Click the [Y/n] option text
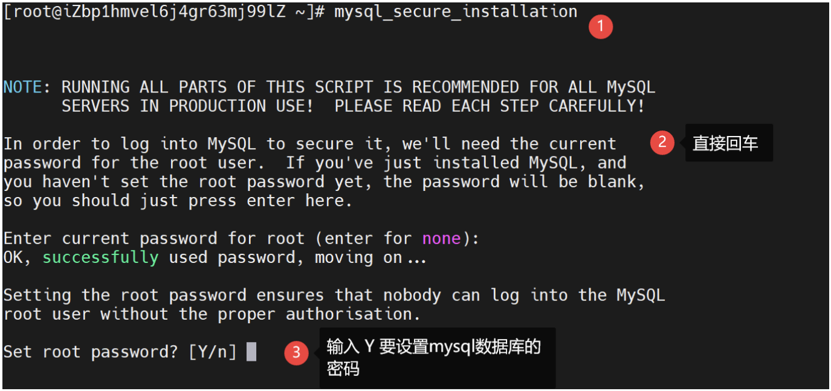The image size is (831, 391). pos(213,352)
